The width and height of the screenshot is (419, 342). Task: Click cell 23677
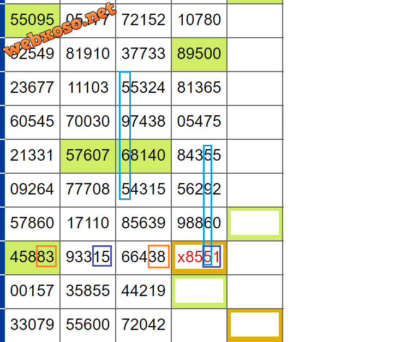[32, 89]
